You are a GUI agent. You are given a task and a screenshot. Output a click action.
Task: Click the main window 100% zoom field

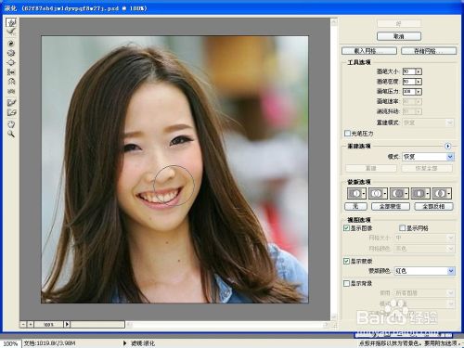pos(10,343)
